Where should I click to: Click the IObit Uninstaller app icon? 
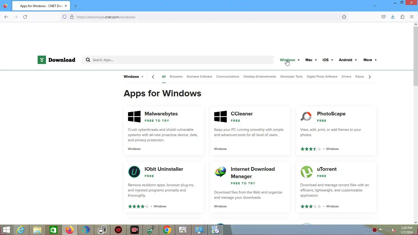pyautogui.click(x=134, y=172)
